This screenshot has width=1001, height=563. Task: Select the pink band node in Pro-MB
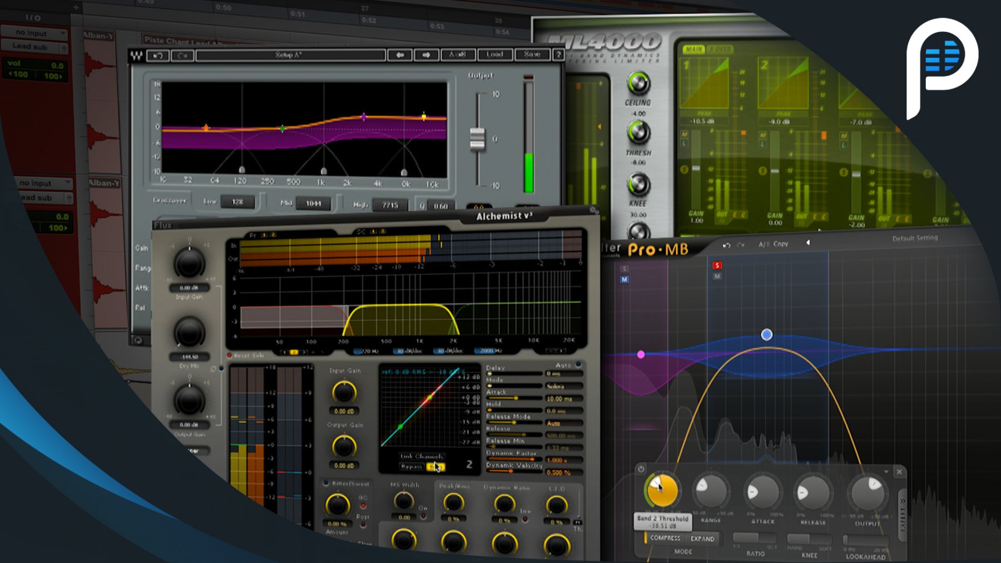pyautogui.click(x=641, y=354)
